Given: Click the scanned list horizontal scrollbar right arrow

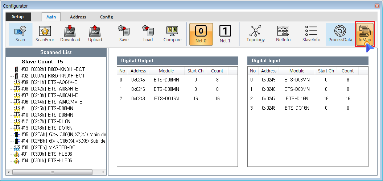Looking at the screenshot, I should 103,172.
